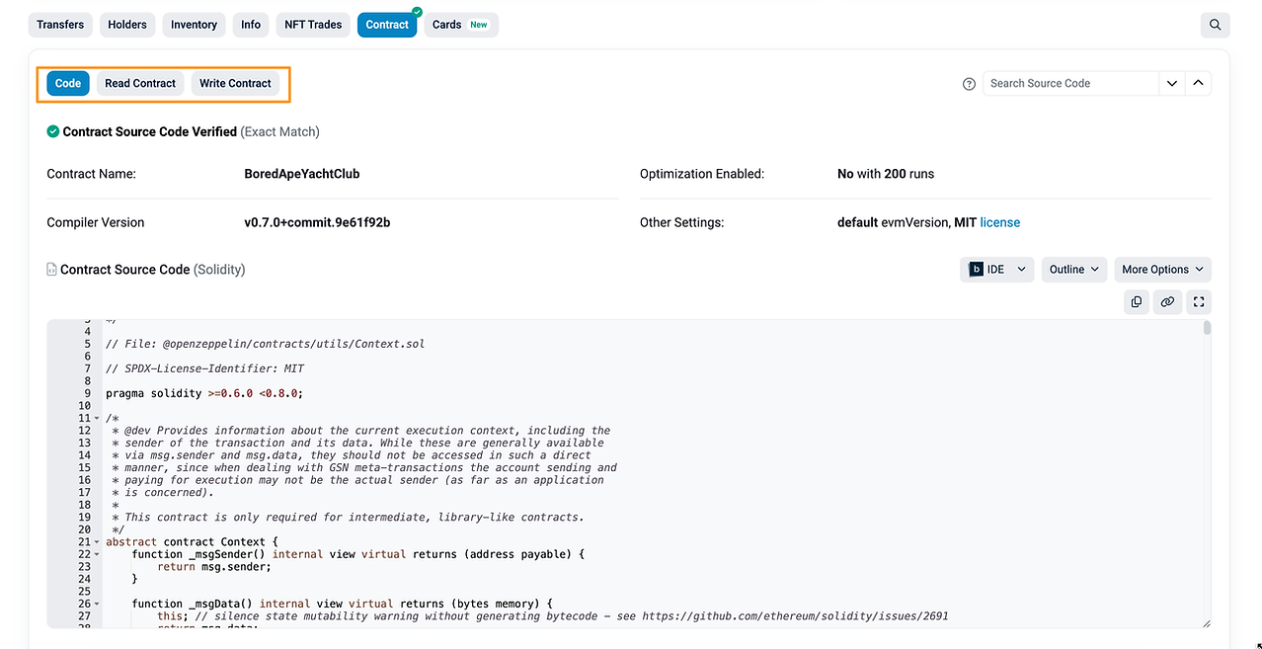Image resolution: width=1262 pixels, height=649 pixels.
Task: Click the pragma solidity line
Action: [x=204, y=393]
